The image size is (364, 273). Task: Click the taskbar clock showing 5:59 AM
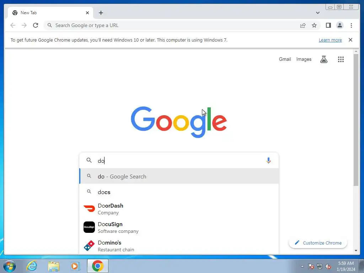tap(346, 266)
